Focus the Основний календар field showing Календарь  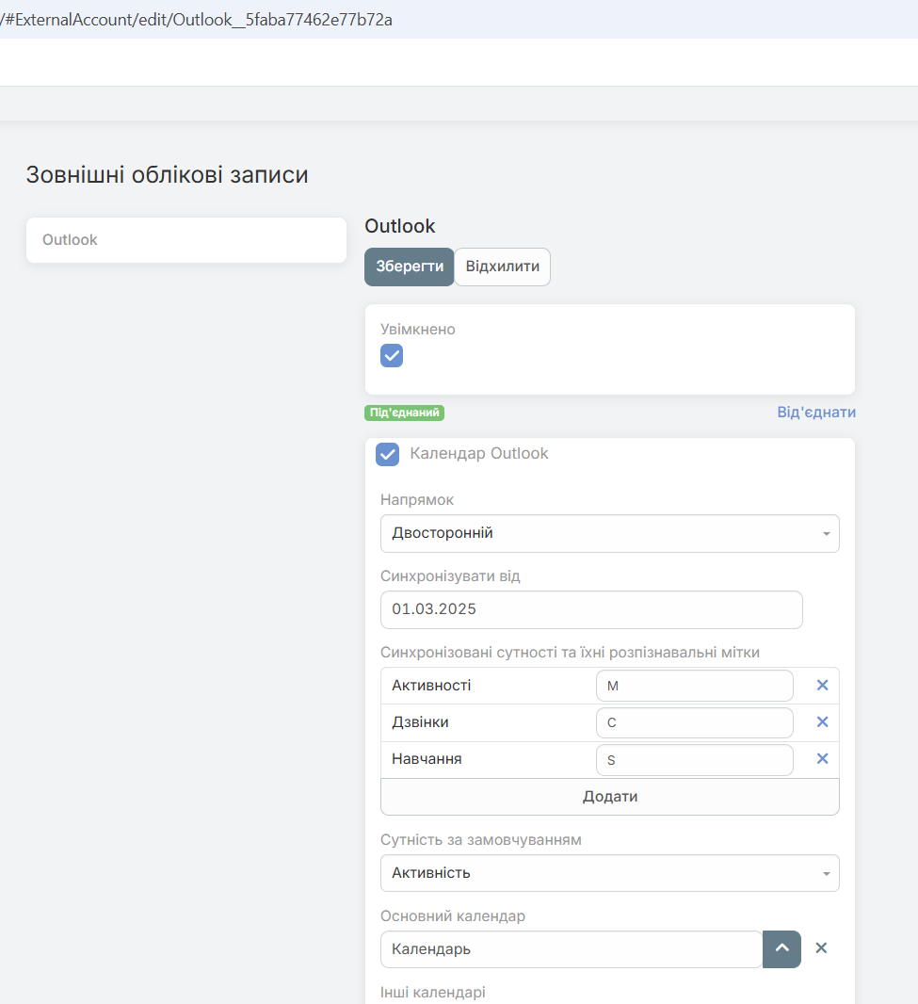pos(571,949)
